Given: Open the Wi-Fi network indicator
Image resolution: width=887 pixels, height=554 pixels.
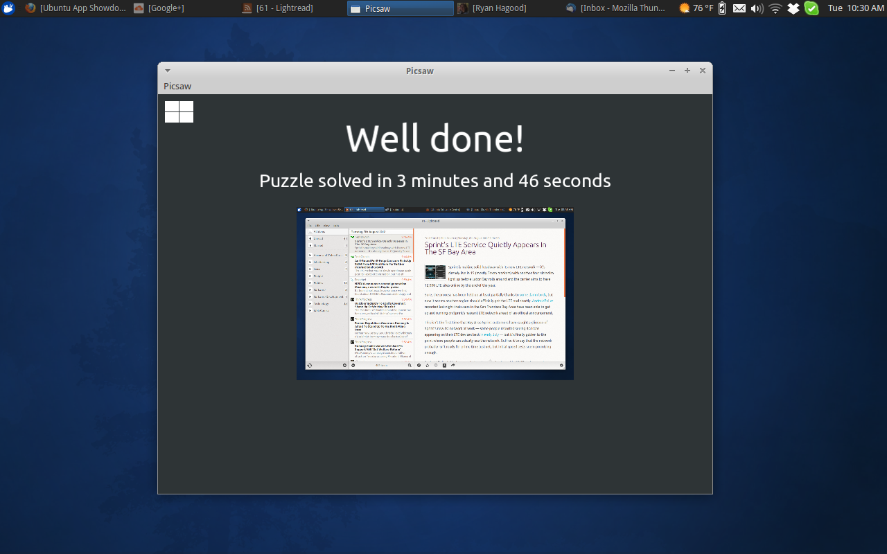Looking at the screenshot, I should click(775, 8).
